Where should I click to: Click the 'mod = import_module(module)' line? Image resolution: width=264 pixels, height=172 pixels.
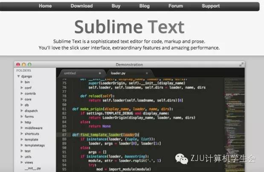[x=124, y=169]
